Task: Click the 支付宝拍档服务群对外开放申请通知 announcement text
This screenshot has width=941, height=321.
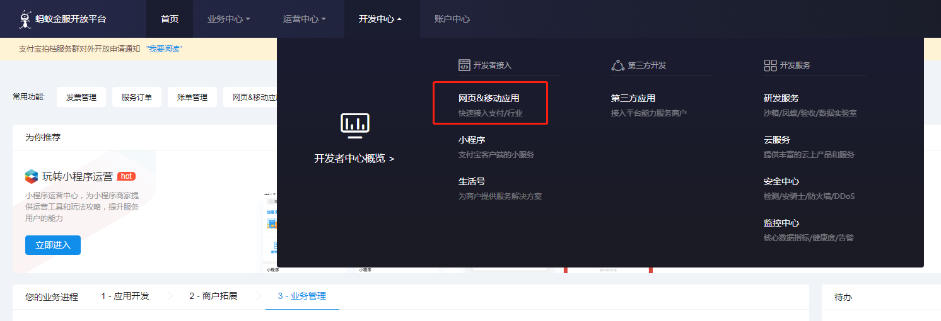Action: [x=79, y=49]
